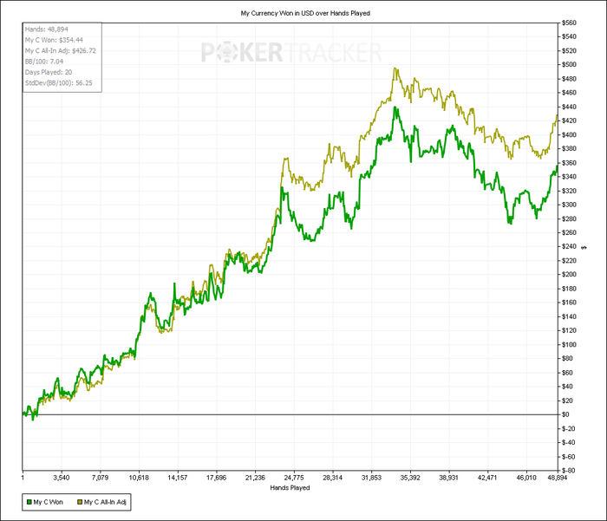Click the 46,010 x-axis tick label
This screenshot has height=521, width=607.
click(526, 478)
